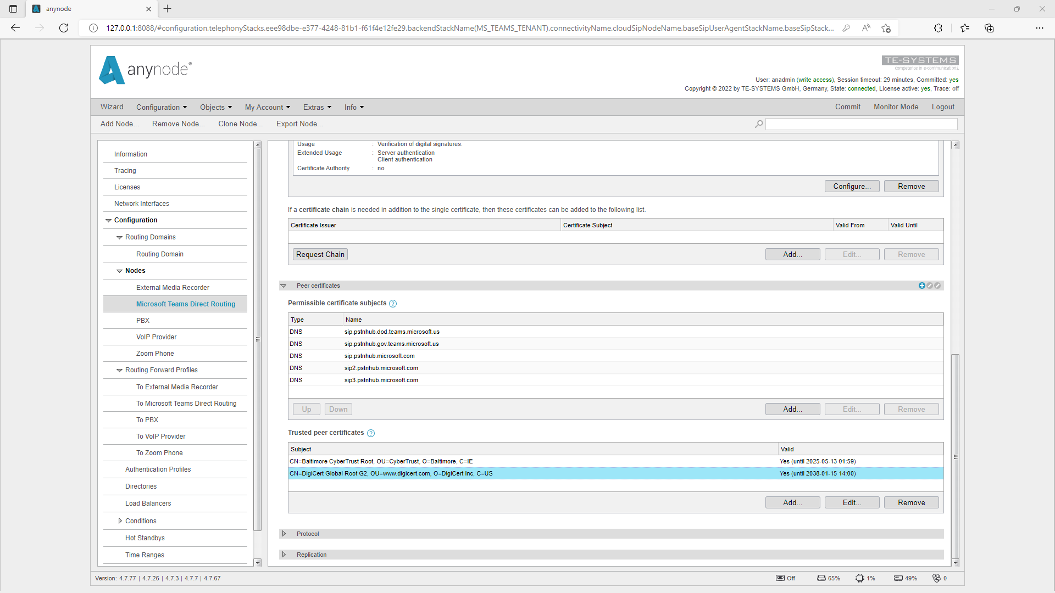
Task: Open the Configuration dropdown menu
Action: (162, 107)
